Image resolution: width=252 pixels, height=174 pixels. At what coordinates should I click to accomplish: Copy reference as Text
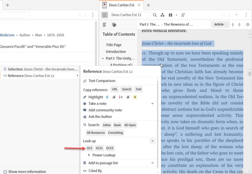click(x=138, y=89)
